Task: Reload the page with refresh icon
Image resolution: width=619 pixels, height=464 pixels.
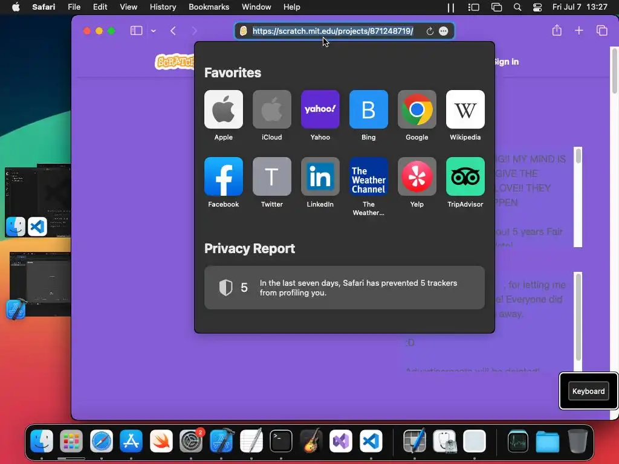Action: pyautogui.click(x=430, y=31)
